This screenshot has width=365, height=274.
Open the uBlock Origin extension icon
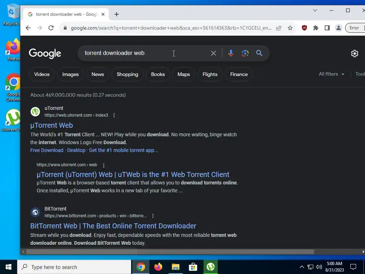(304, 28)
